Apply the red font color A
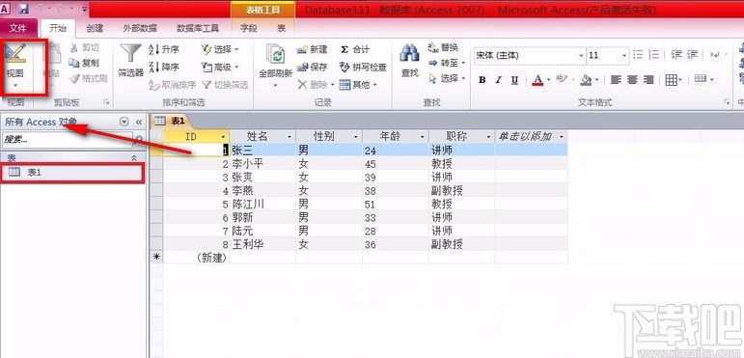The image size is (744, 358). pos(537,80)
